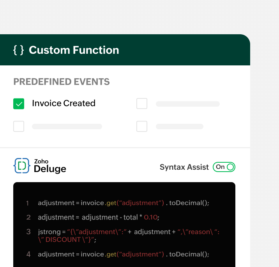Image resolution: width=279 pixels, height=267 pixels.
Task: Click the DISCOUNT string in the code
Action: [62, 240]
